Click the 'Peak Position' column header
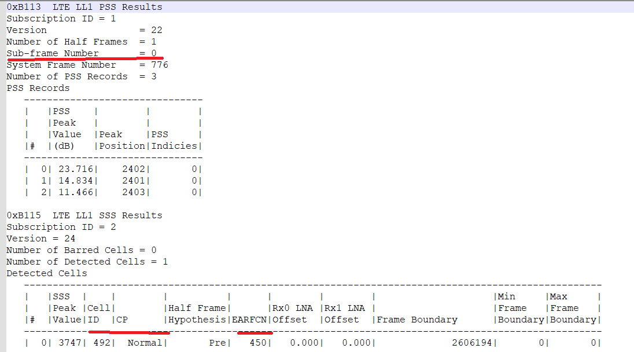 (121, 140)
